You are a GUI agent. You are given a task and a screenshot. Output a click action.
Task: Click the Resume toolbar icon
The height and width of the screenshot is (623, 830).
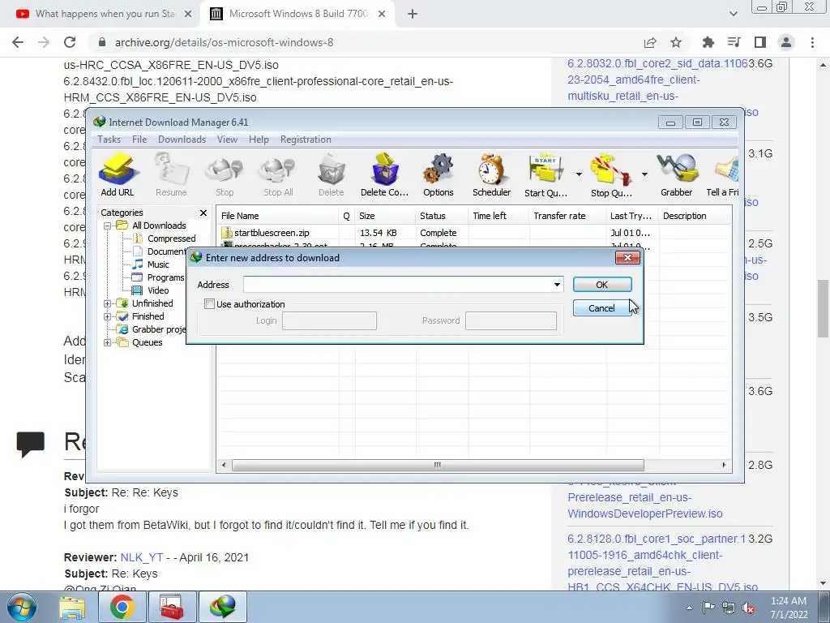click(x=171, y=175)
